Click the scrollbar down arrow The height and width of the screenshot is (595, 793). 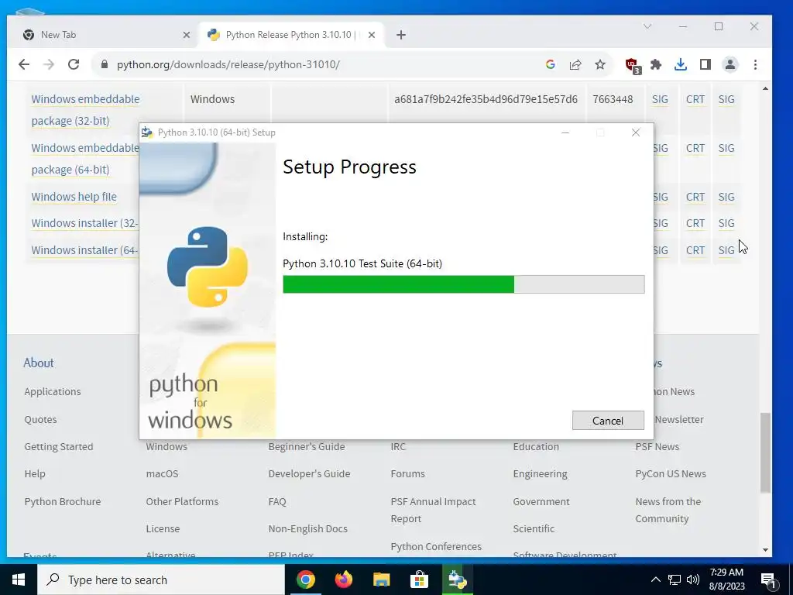(766, 550)
